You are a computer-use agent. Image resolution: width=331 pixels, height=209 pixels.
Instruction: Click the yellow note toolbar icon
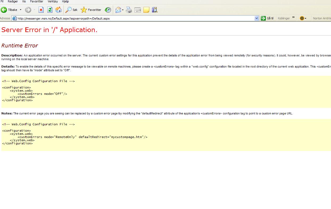(146, 10)
